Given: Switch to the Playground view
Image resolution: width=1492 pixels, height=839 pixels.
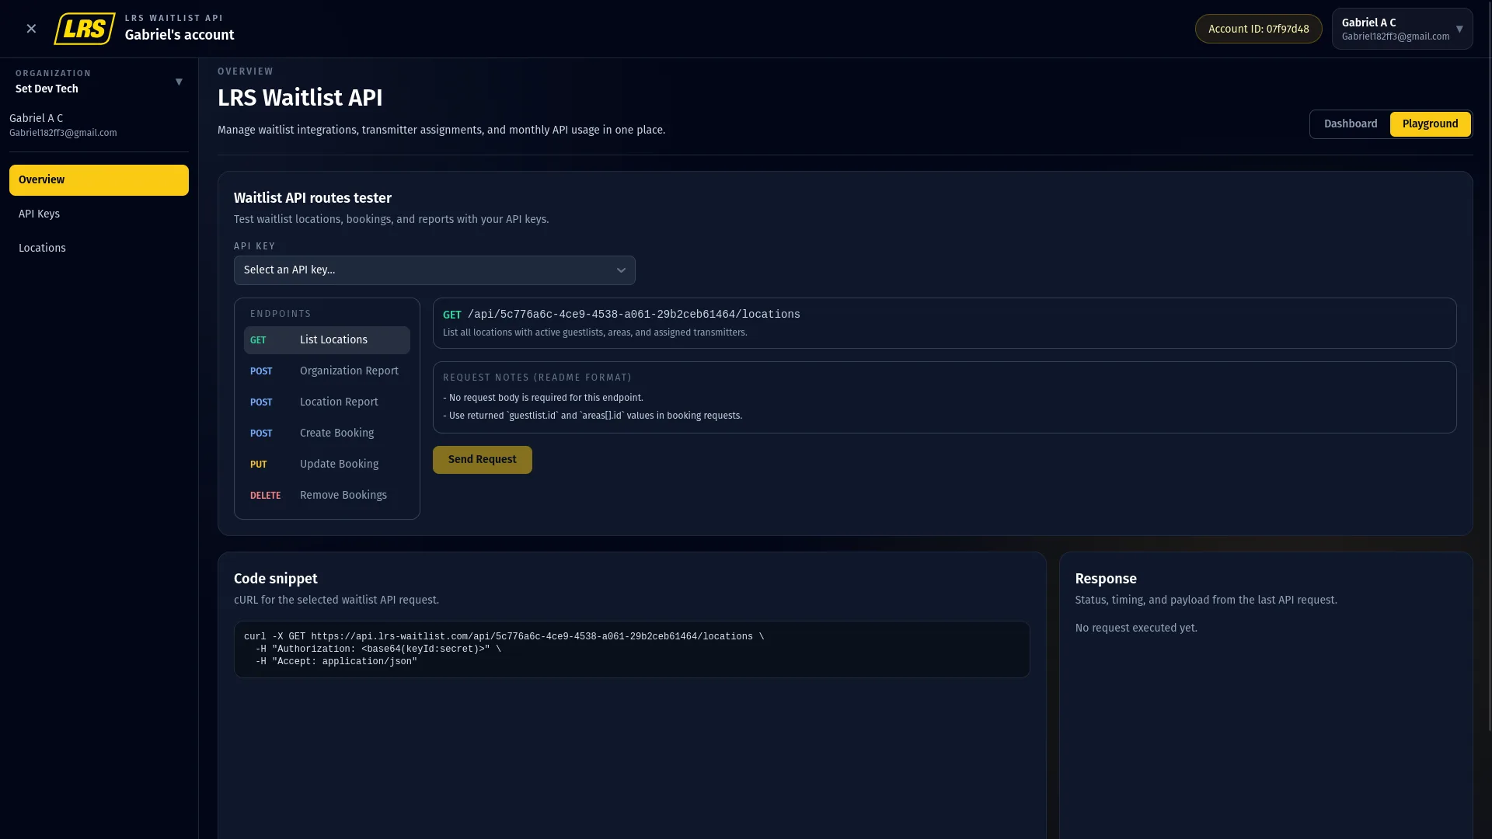Looking at the screenshot, I should pyautogui.click(x=1430, y=124).
